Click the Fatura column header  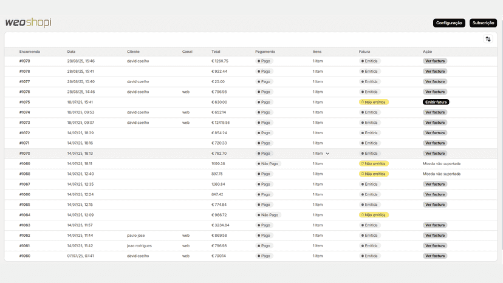[x=364, y=52]
